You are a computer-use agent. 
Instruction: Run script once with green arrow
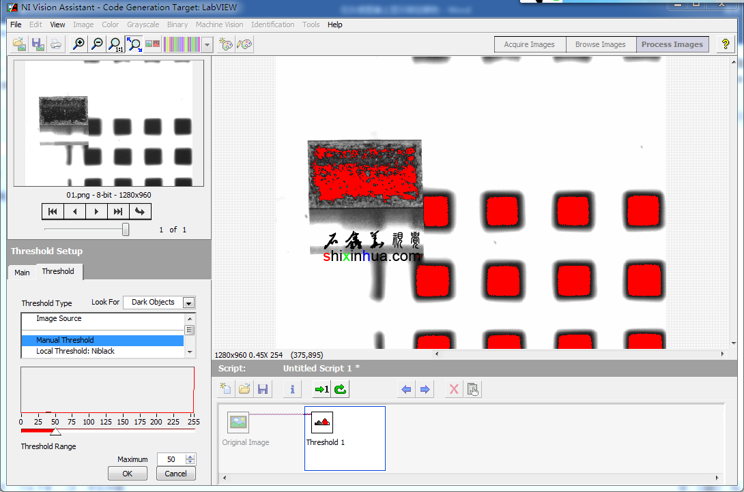click(x=321, y=389)
